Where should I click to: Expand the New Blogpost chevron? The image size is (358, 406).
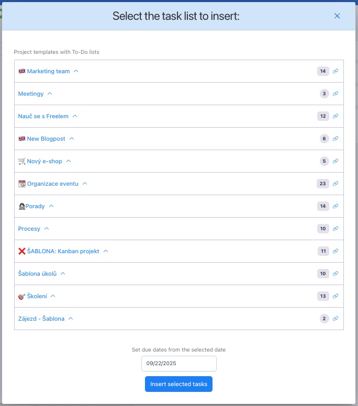(72, 139)
